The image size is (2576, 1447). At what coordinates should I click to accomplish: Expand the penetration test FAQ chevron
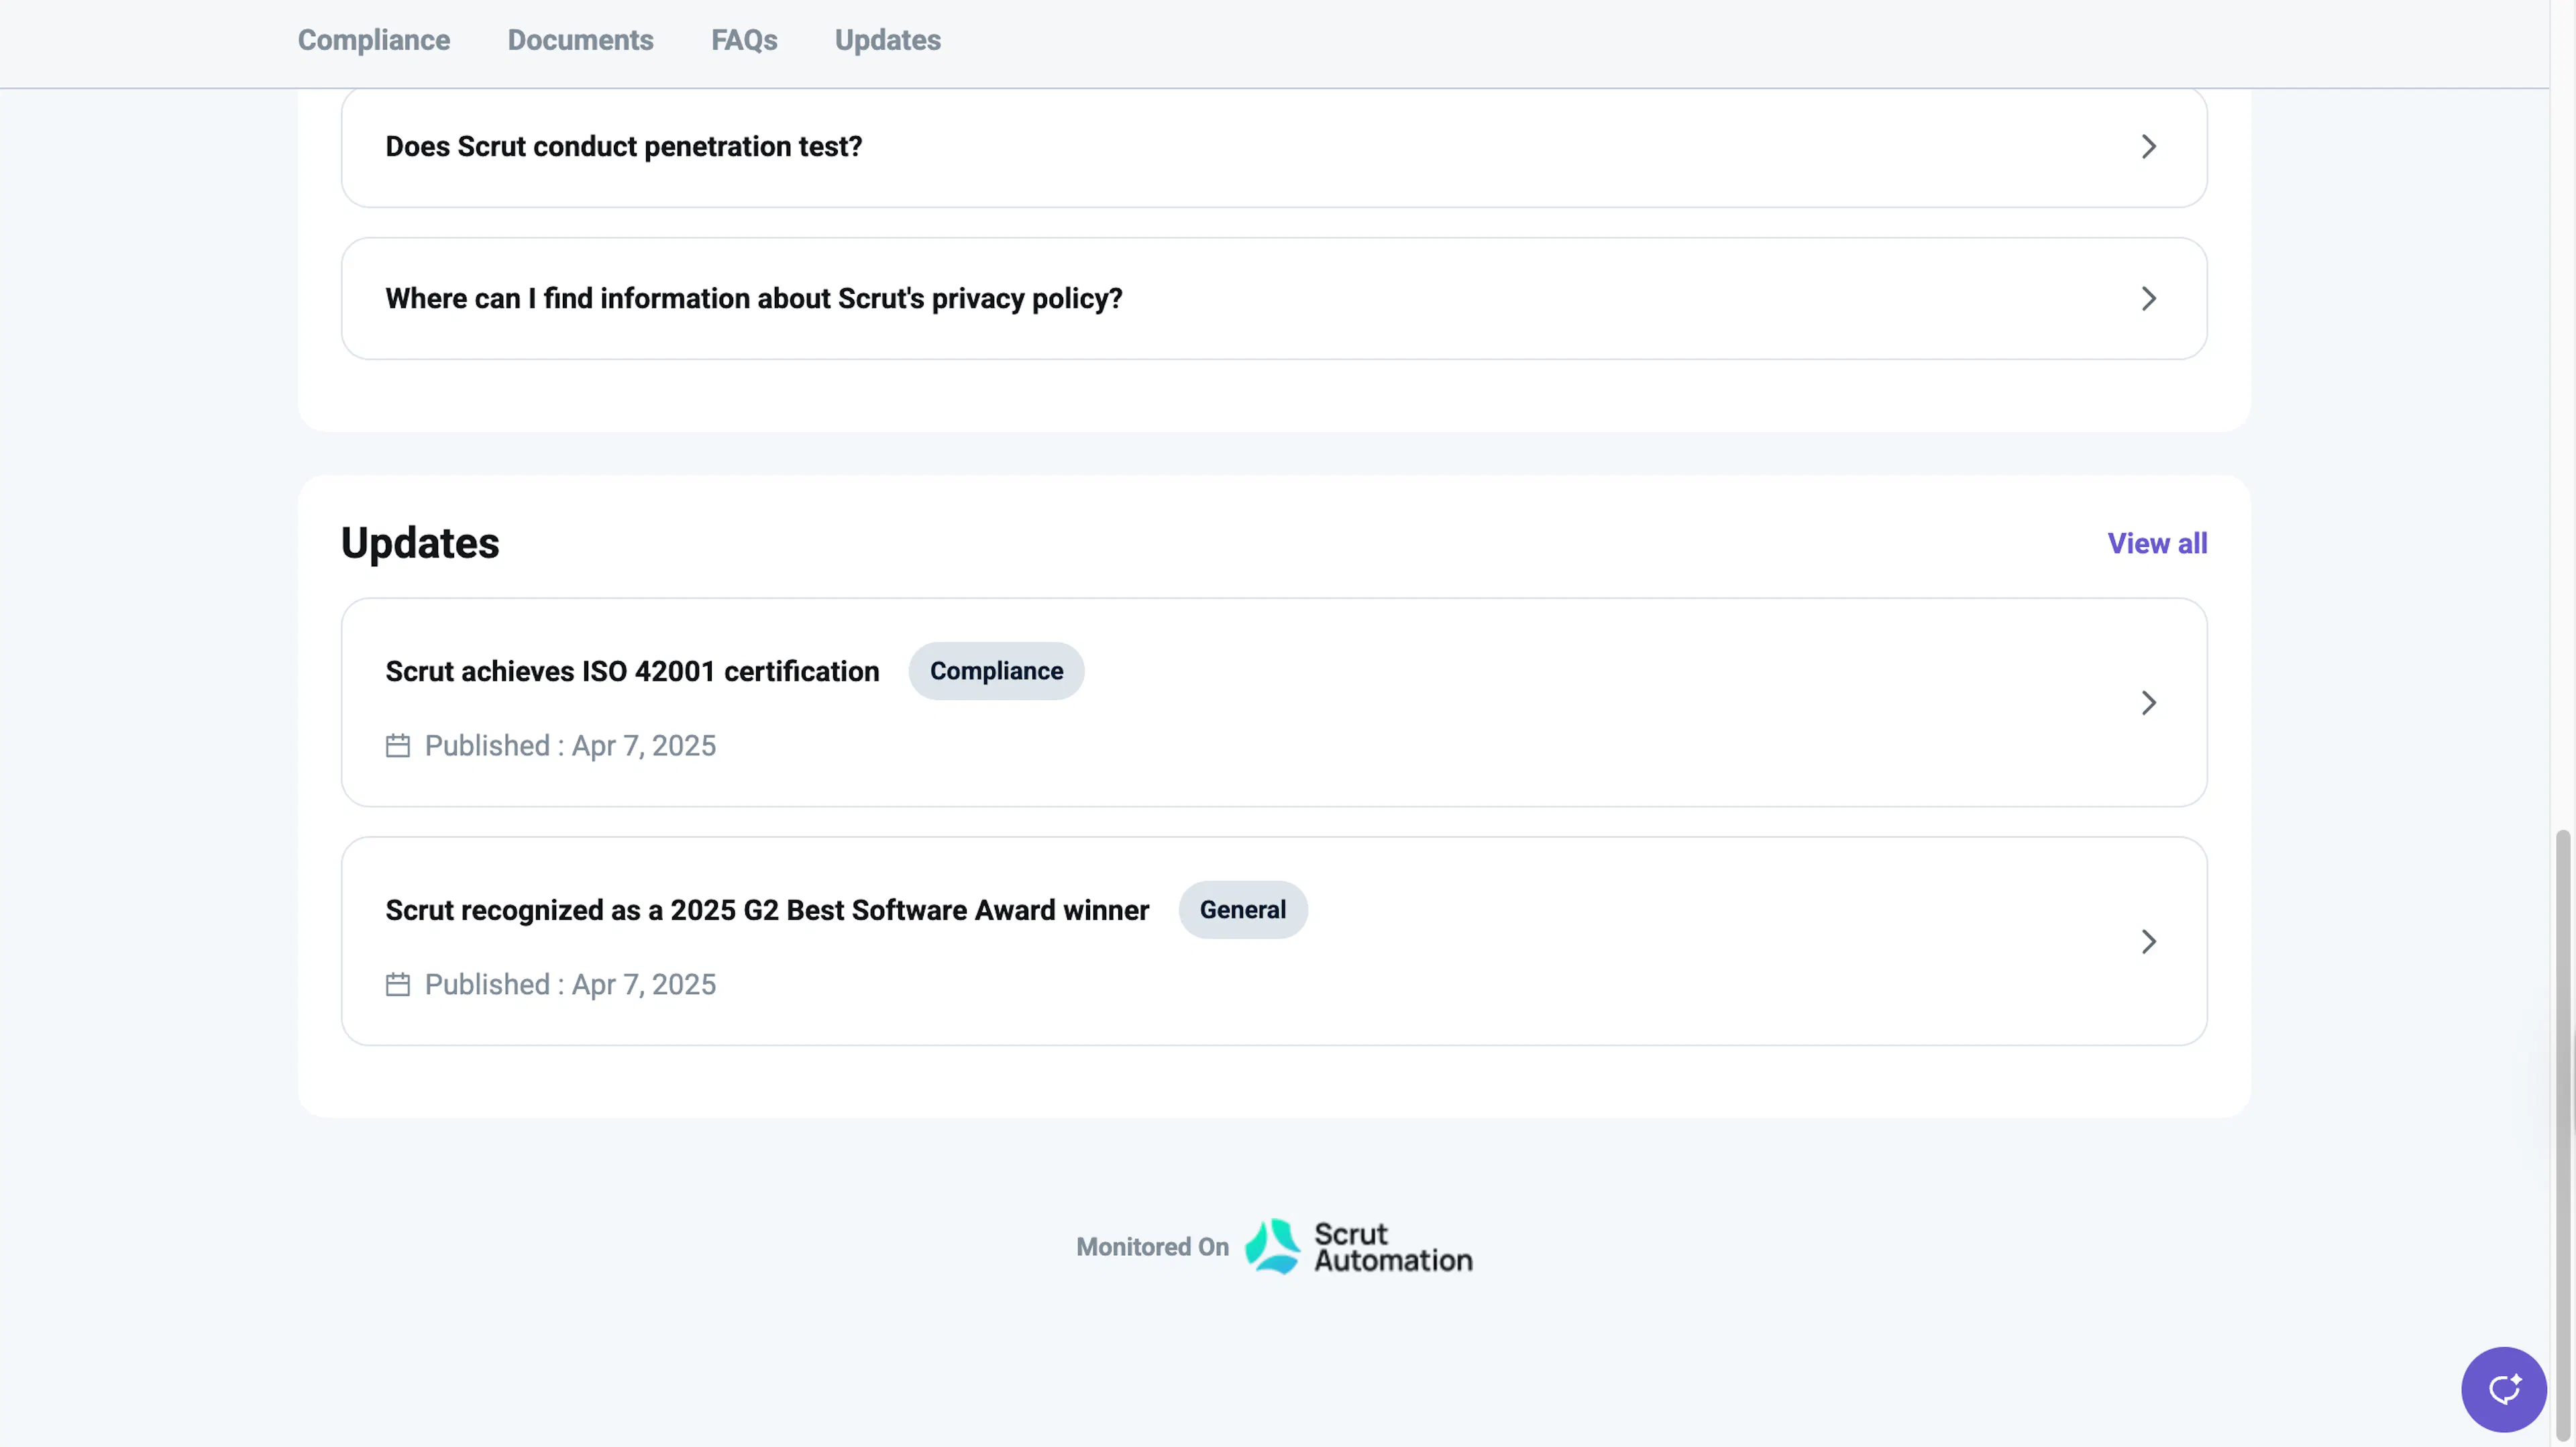coord(2148,147)
